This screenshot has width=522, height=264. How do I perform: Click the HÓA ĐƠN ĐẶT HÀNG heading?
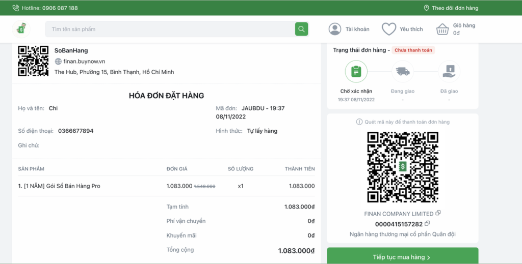pyautogui.click(x=167, y=96)
